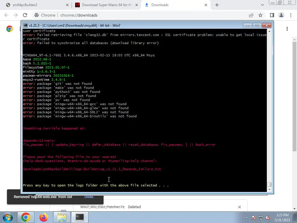Open the muted volume tray icon

(x=268, y=217)
